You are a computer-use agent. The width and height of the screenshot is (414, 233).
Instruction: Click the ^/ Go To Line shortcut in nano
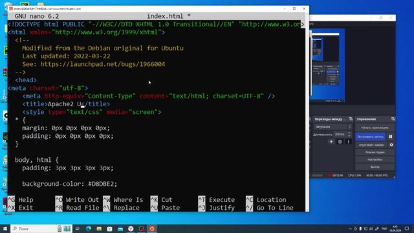pyautogui.click(x=270, y=208)
